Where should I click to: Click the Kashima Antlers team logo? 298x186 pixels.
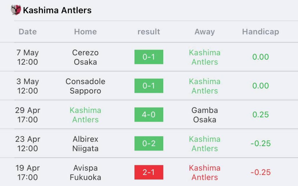coord(16,10)
